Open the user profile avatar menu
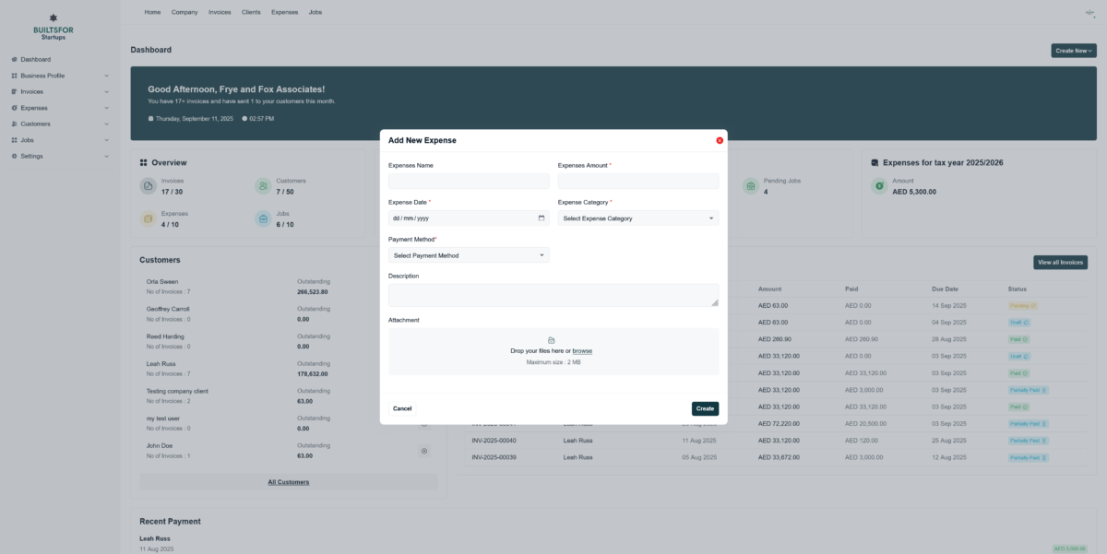This screenshot has height=554, width=1107. coord(1089,12)
